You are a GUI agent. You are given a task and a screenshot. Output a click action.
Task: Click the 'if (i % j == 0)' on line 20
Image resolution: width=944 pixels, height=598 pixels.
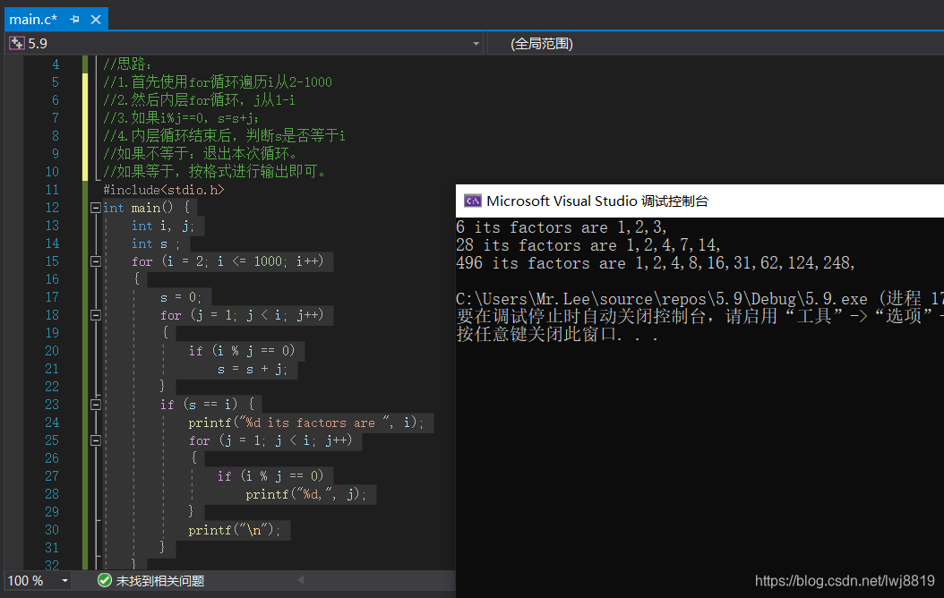[x=242, y=351]
